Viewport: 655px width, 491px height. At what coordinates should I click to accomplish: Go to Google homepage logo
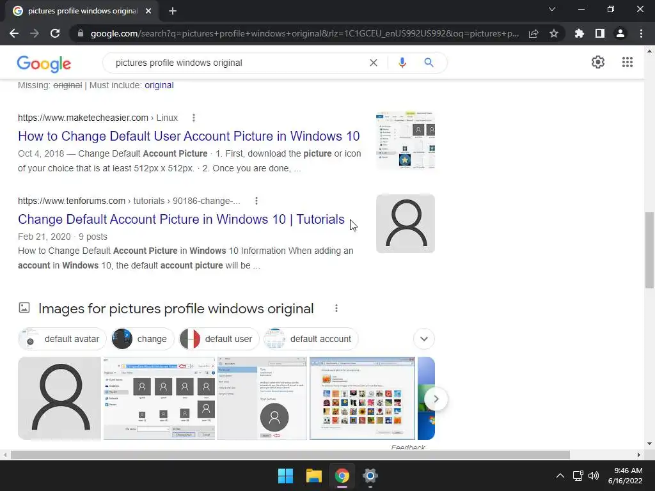pos(44,63)
